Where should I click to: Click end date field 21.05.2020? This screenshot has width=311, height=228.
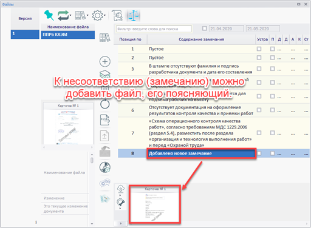pyautogui.click(x=263, y=29)
